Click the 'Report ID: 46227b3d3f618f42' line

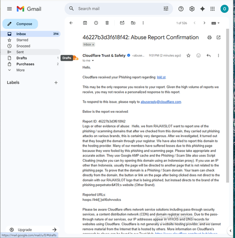[x=104, y=121]
